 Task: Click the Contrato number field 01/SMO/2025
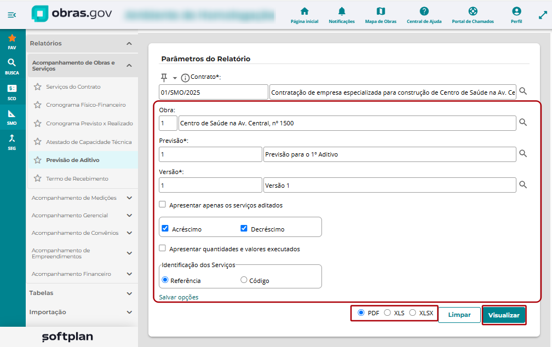[214, 92]
